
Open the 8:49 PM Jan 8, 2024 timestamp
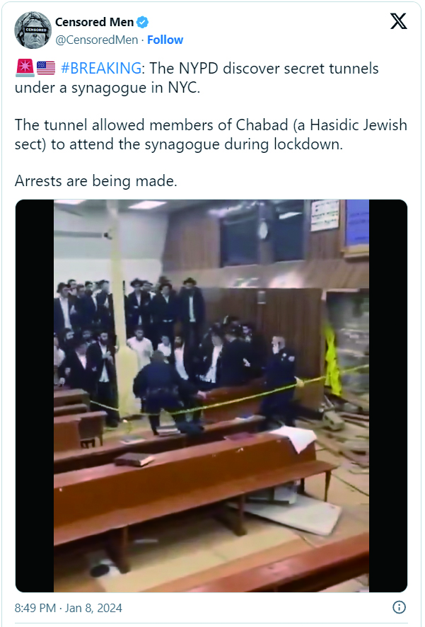tap(69, 608)
